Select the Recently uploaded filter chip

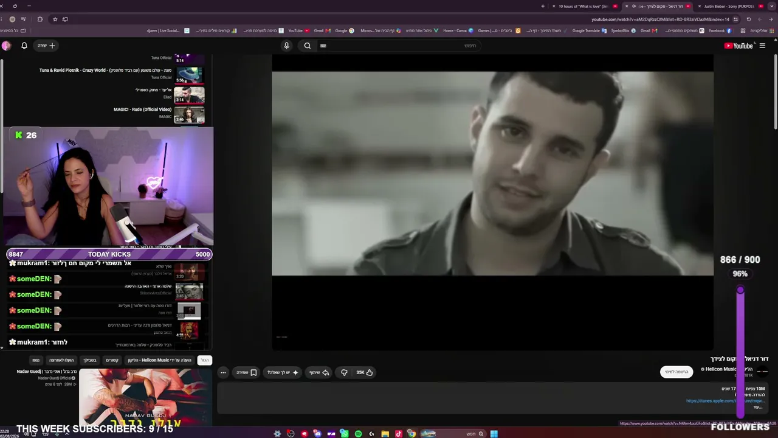click(61, 360)
